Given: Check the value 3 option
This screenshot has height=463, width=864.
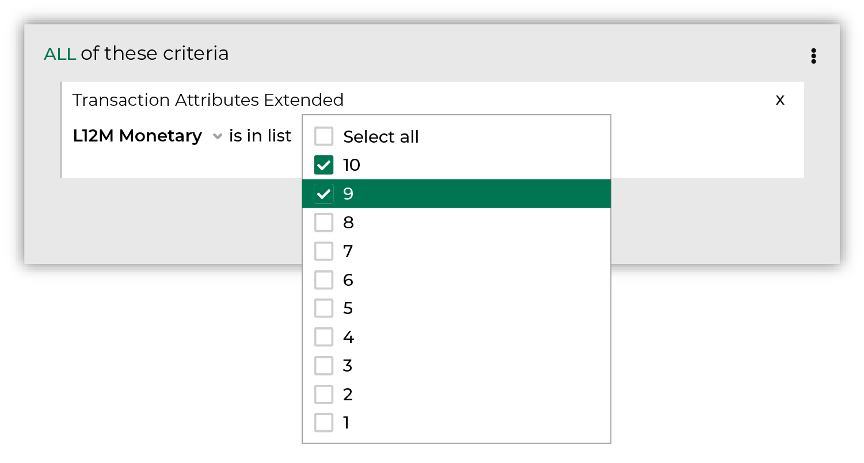Looking at the screenshot, I should pyautogui.click(x=323, y=365).
